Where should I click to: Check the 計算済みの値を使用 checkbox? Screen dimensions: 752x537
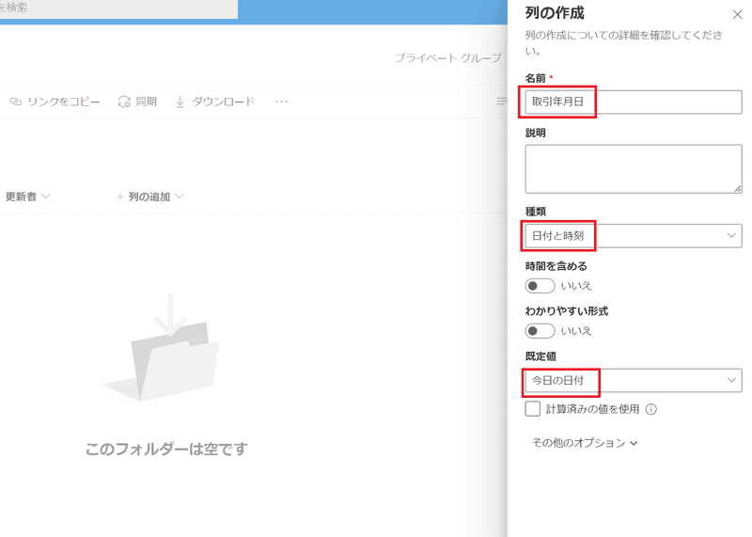[533, 409]
